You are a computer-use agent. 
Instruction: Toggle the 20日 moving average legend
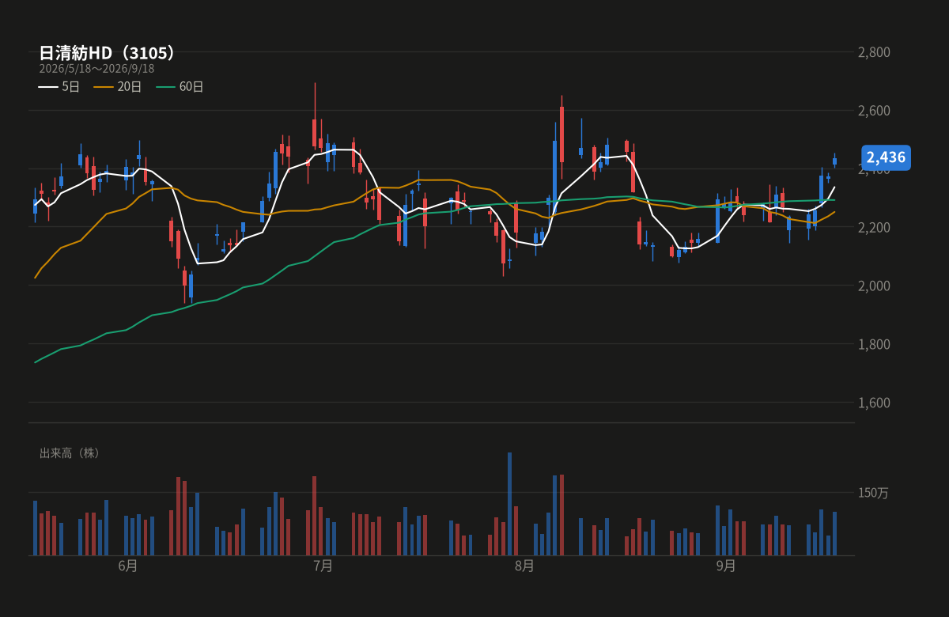118,87
